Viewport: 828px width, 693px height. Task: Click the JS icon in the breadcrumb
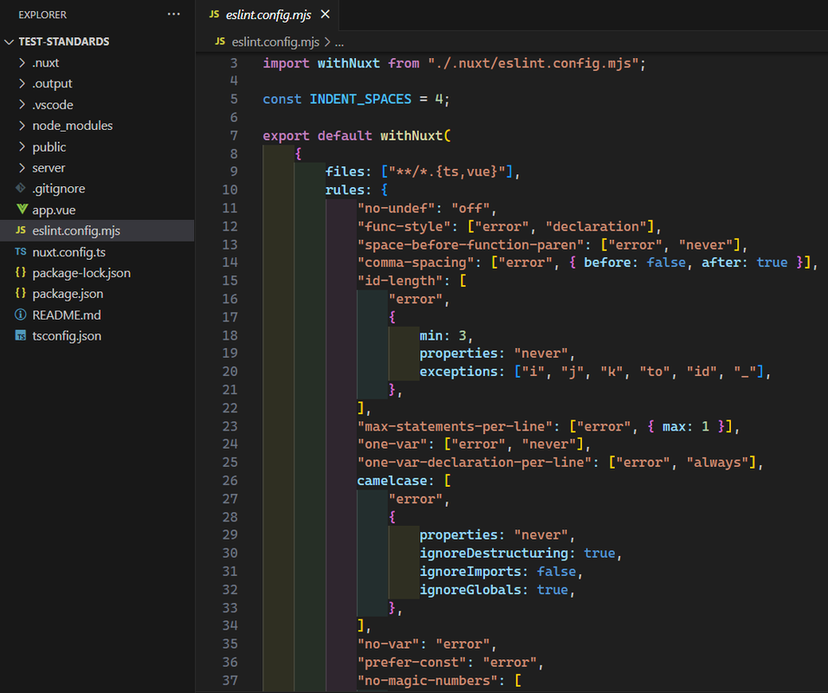pyautogui.click(x=220, y=42)
